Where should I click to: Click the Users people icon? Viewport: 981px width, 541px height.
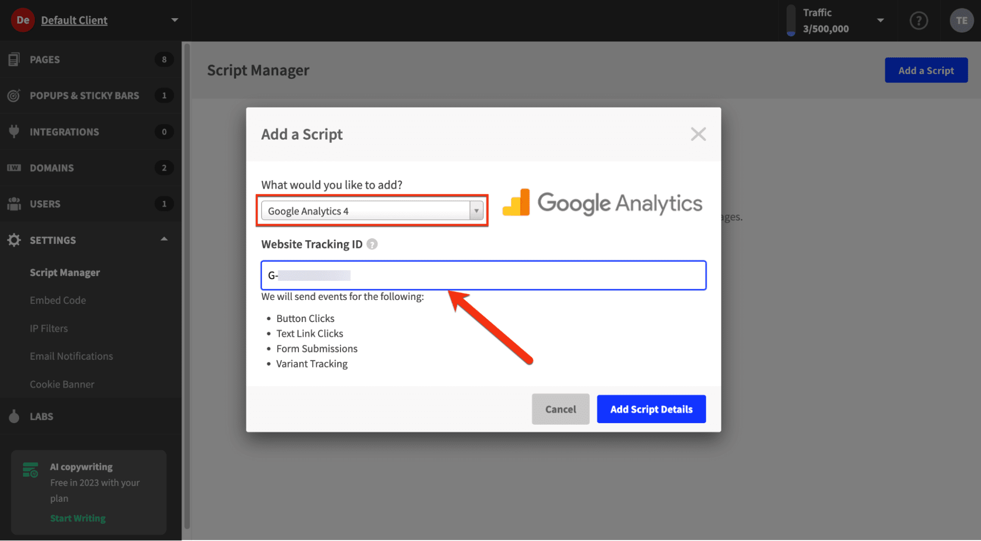(14, 204)
